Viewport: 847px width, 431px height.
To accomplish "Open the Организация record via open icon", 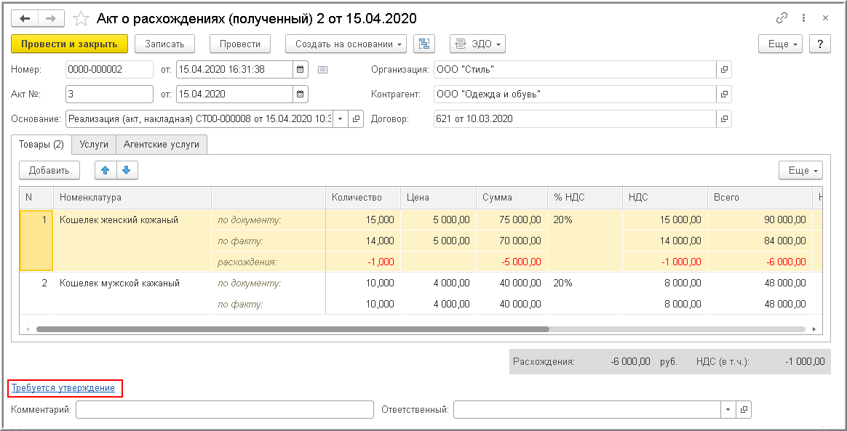I will (x=724, y=70).
